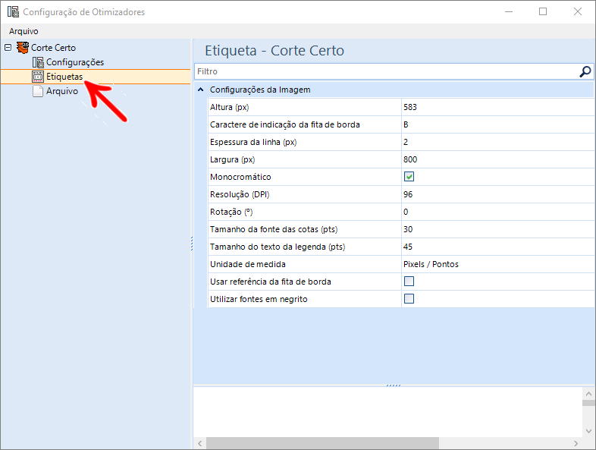Select the Largura (px) label
The image size is (596, 450).
click(232, 160)
